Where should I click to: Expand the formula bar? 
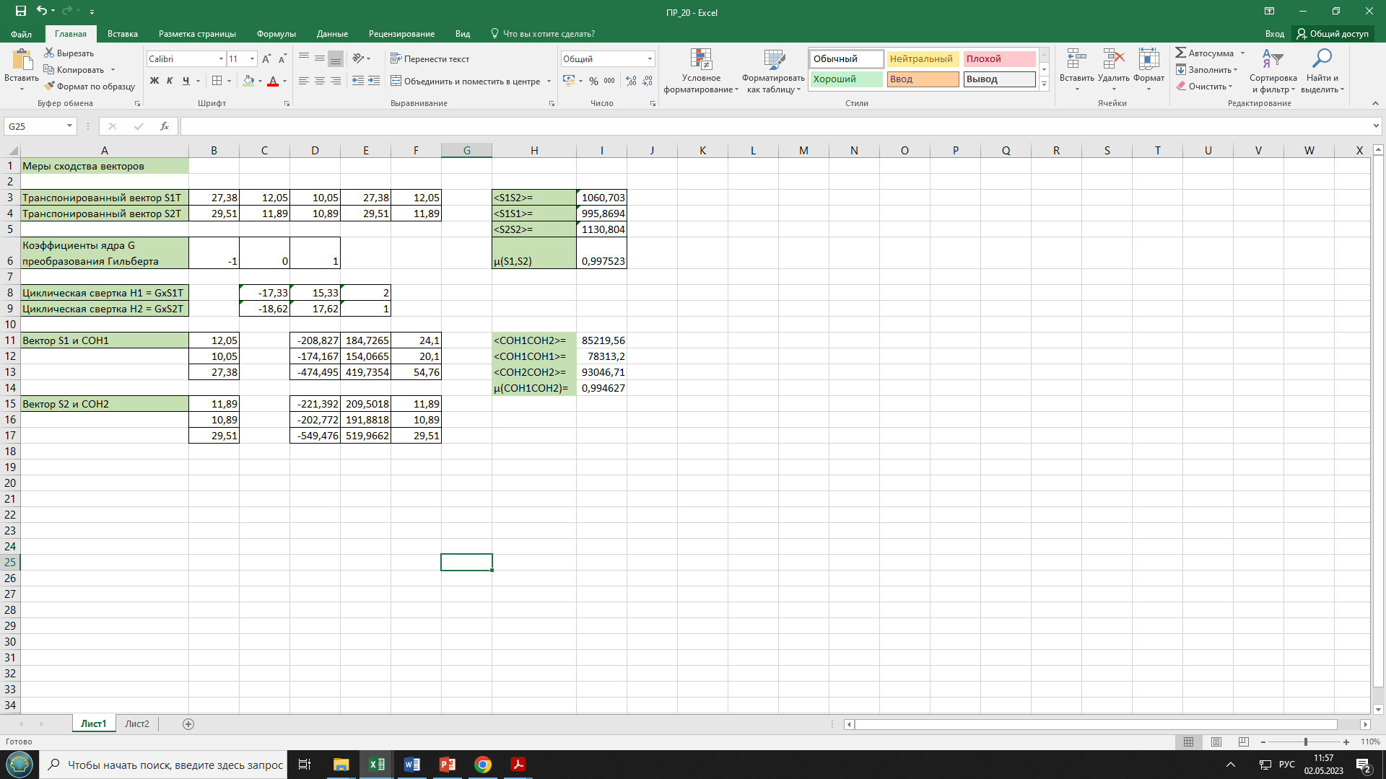tap(1376, 126)
